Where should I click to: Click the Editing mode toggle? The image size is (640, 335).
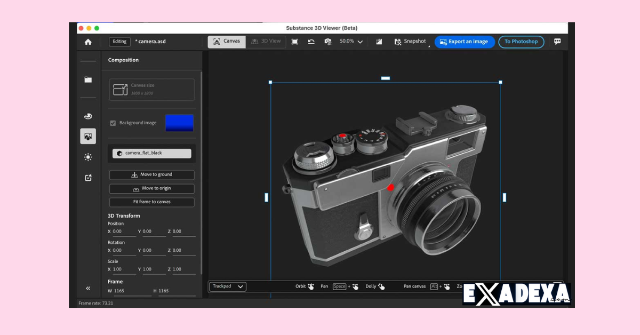tap(119, 41)
